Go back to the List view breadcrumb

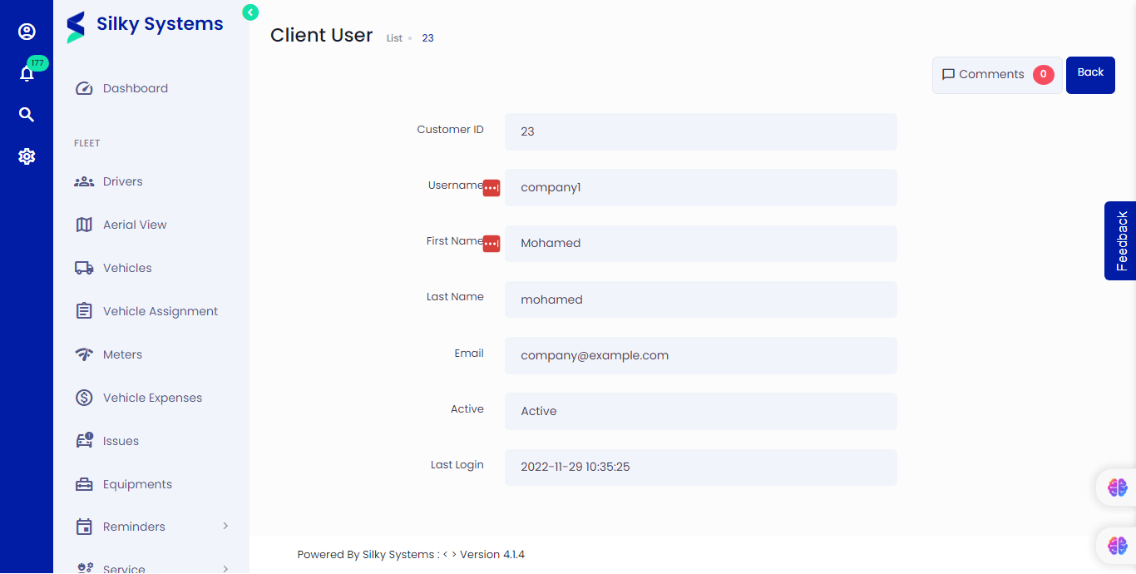click(x=394, y=37)
